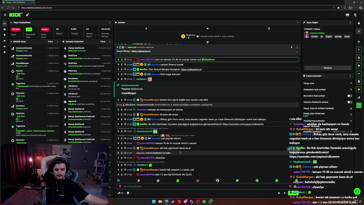Image resolution: width=364 pixels, height=205 pixels.
Task: Click wrench icon in right sidebar
Action: [x=359, y=89]
